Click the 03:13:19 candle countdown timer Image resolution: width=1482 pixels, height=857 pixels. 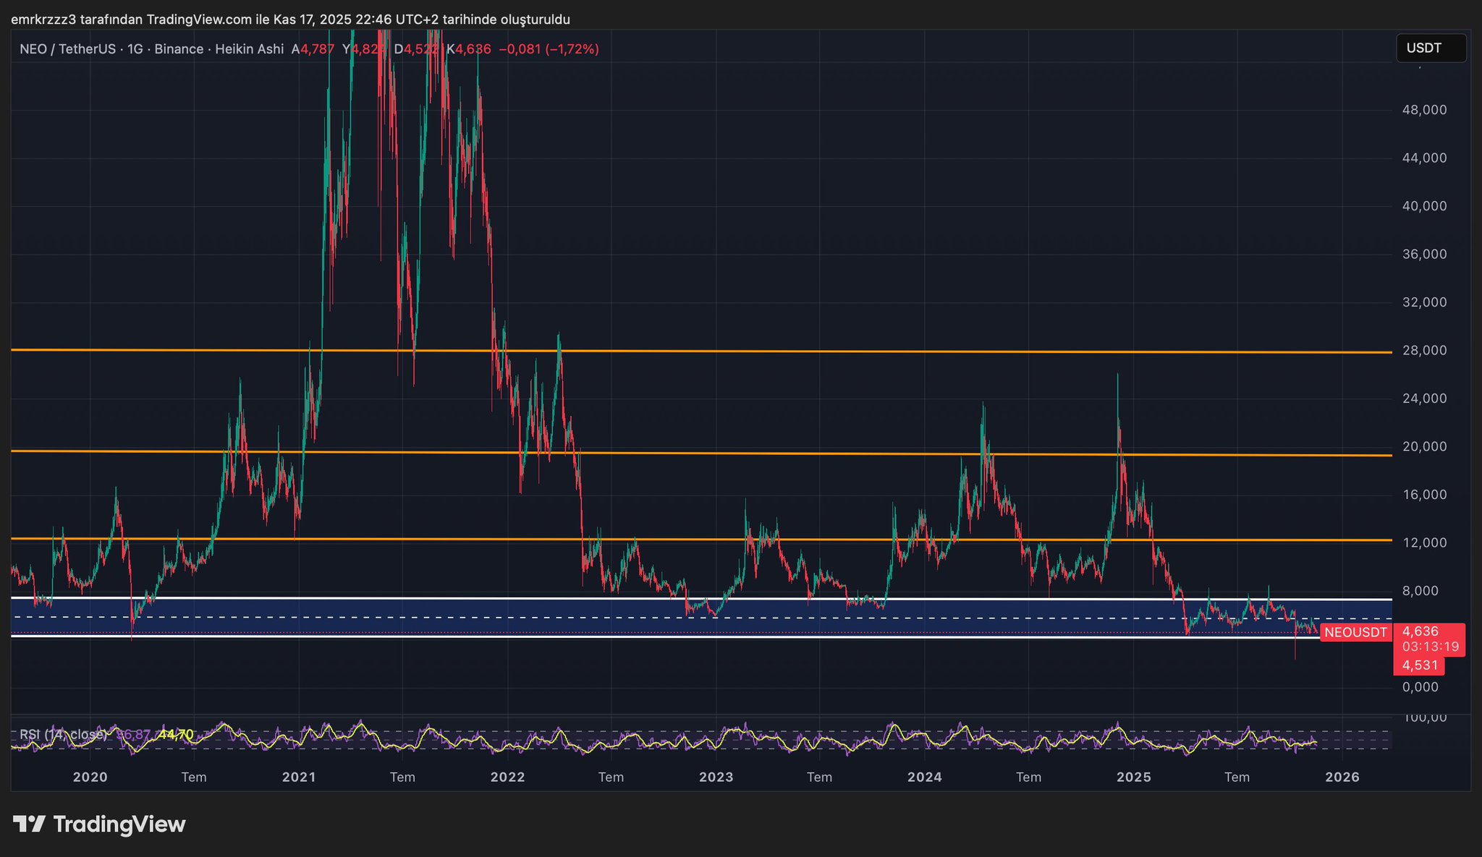[1430, 647]
